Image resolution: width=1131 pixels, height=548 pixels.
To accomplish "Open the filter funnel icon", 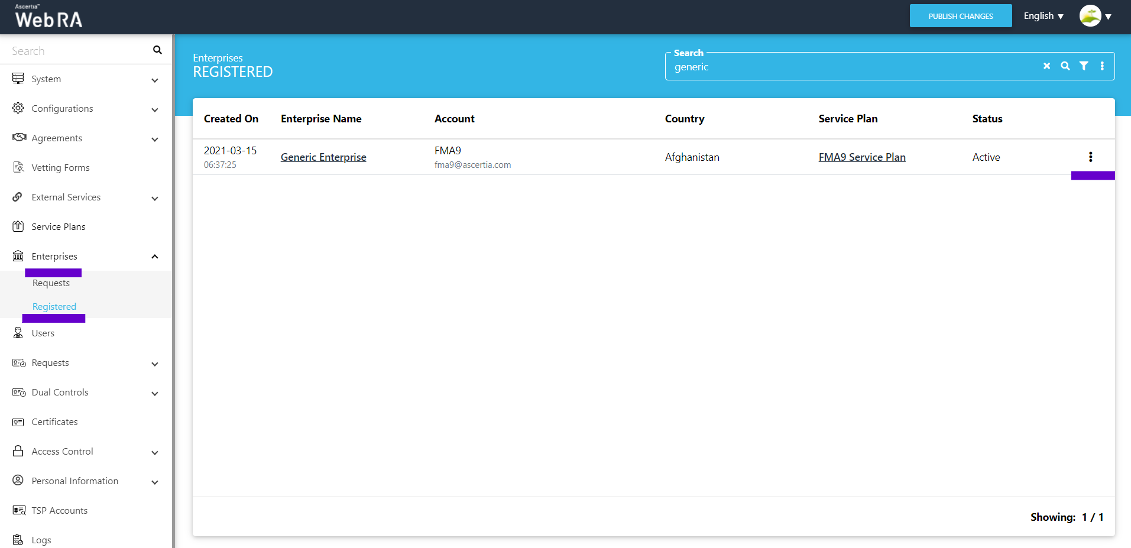I will coord(1084,66).
